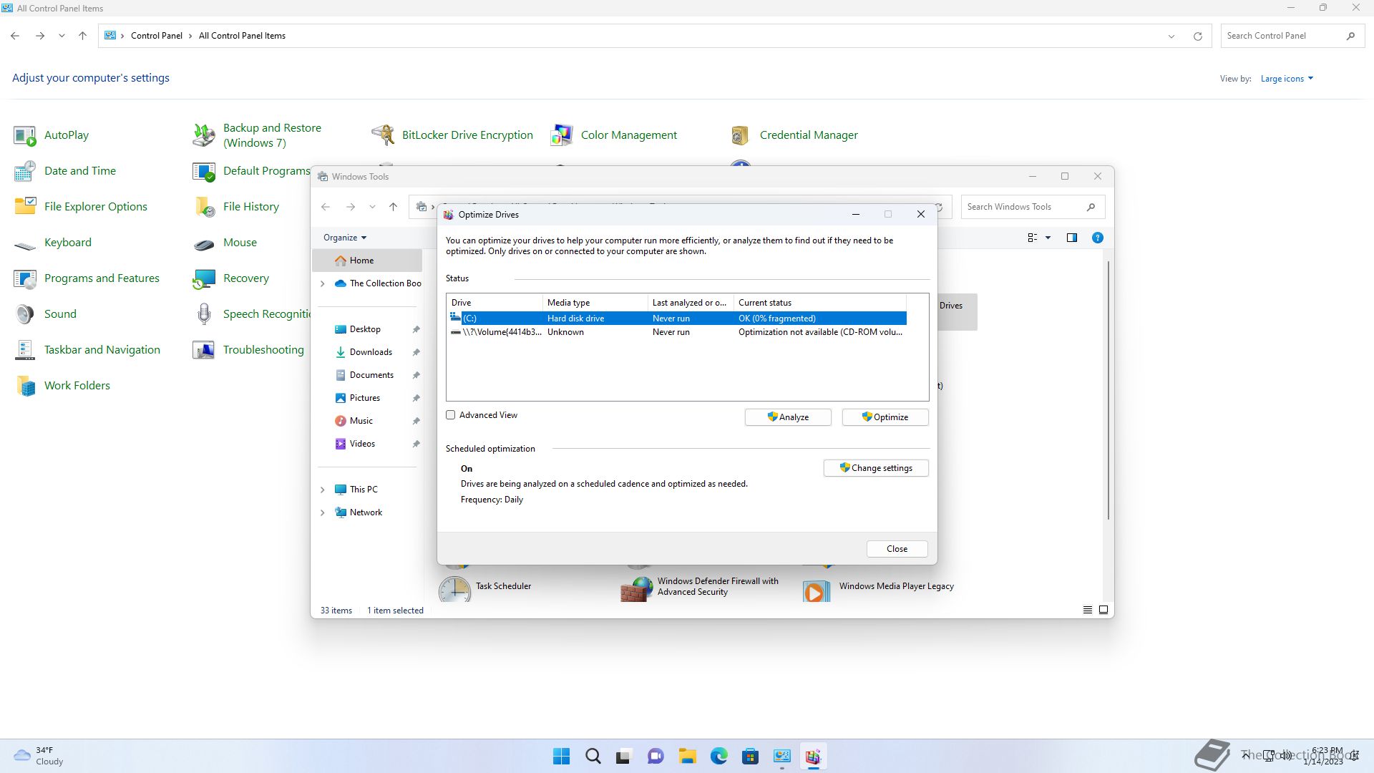Open the Organize menu
1374x773 pixels.
pos(344,238)
